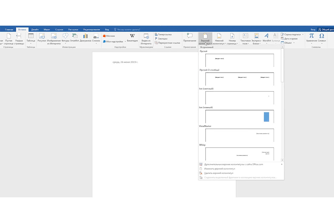The image size is (334, 223).
Task: Insert a Пустая страница blank page
Action: tap(9, 38)
